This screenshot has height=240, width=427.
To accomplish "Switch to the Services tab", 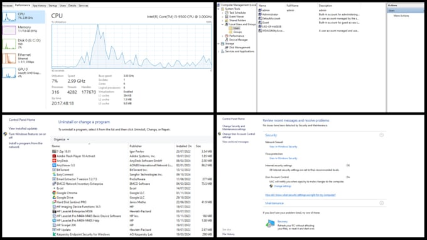I will coord(84,6).
